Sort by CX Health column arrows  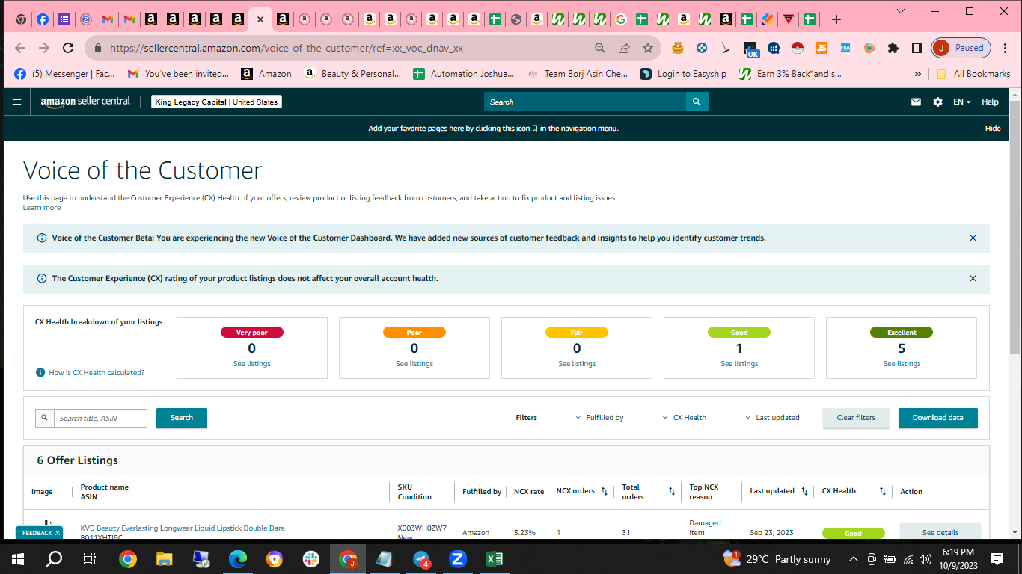pos(883,491)
